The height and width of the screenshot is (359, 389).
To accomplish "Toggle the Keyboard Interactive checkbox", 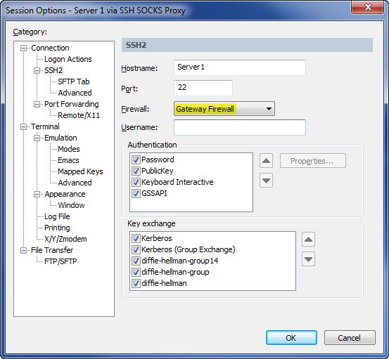I will tap(136, 183).
